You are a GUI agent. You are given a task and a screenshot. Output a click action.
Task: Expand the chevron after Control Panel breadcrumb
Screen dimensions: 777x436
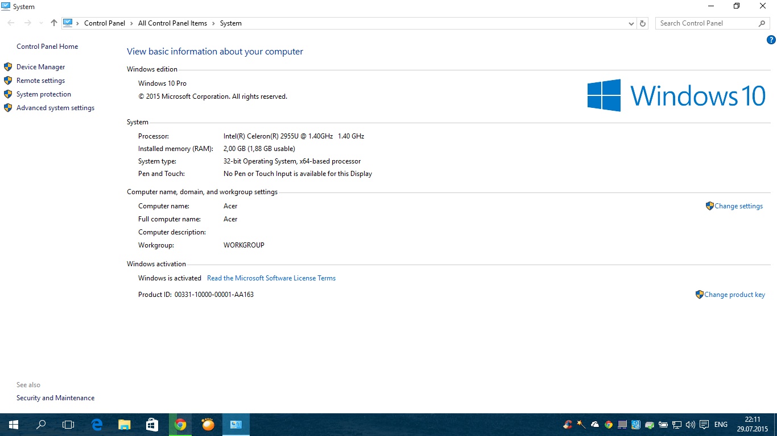tap(131, 23)
